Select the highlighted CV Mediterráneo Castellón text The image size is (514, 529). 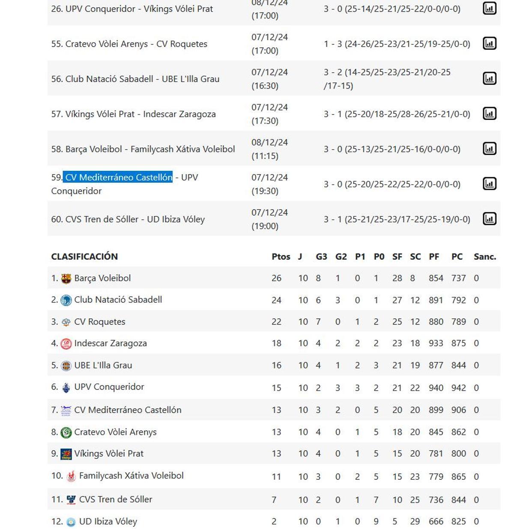click(x=118, y=177)
